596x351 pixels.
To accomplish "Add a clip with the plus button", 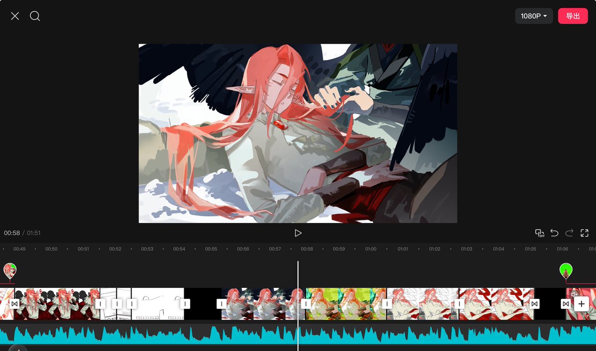I will click(582, 304).
